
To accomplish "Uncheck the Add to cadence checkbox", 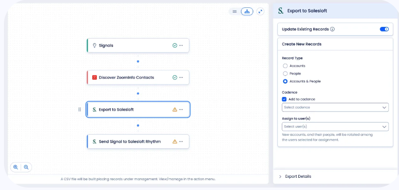I will (285, 99).
